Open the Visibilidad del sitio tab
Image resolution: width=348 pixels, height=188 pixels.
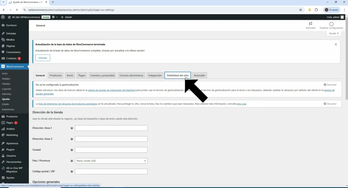[x=177, y=75]
